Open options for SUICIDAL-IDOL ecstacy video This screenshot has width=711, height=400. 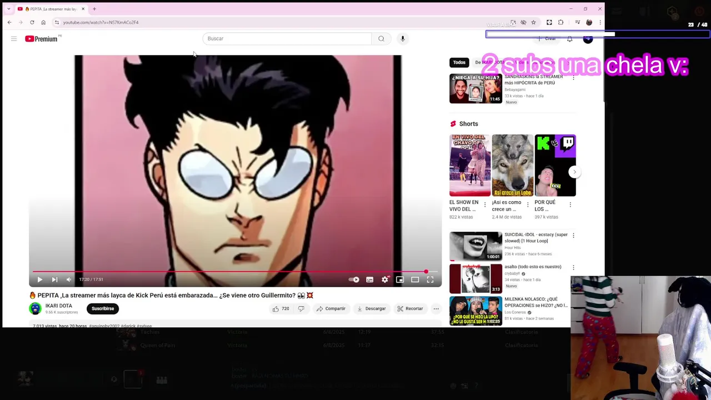click(573, 236)
